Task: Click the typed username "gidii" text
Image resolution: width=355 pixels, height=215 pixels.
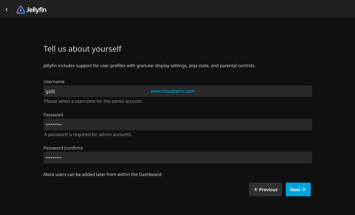Action: coord(50,91)
